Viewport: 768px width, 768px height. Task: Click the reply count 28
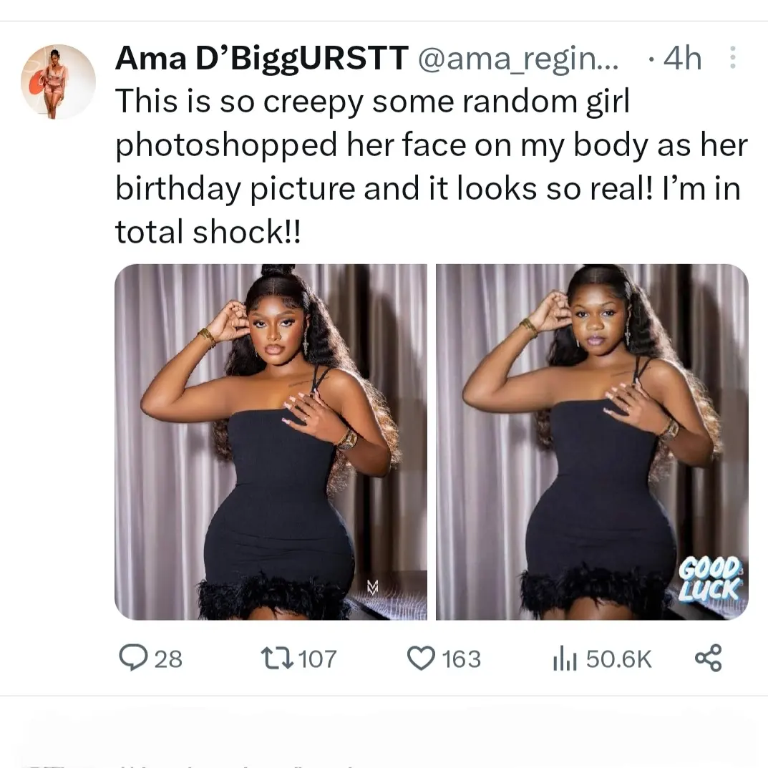tap(168, 658)
